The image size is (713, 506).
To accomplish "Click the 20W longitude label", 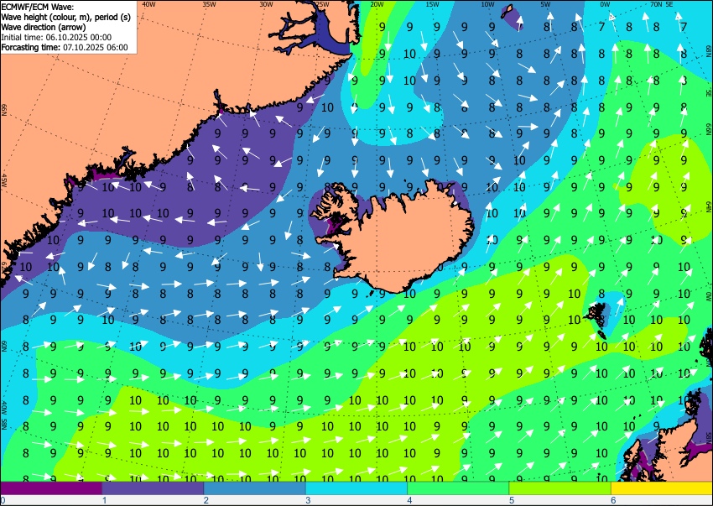I will pos(377,4).
